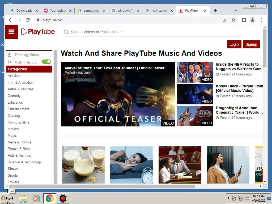Image resolution: width=272 pixels, height=204 pixels.
Task: Click the padlock site info icon
Action: 38,20
